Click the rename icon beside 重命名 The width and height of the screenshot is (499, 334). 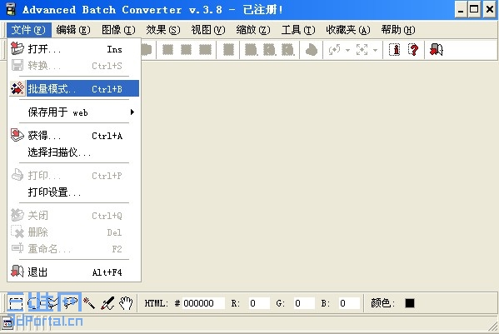17,248
